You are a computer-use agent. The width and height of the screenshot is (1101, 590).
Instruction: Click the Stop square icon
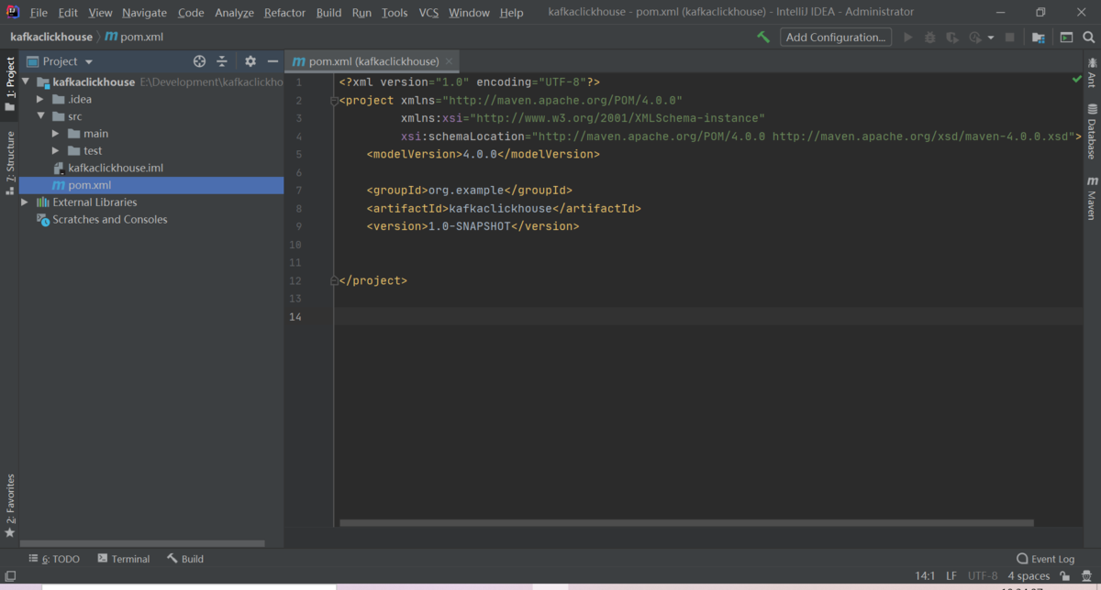point(1010,38)
